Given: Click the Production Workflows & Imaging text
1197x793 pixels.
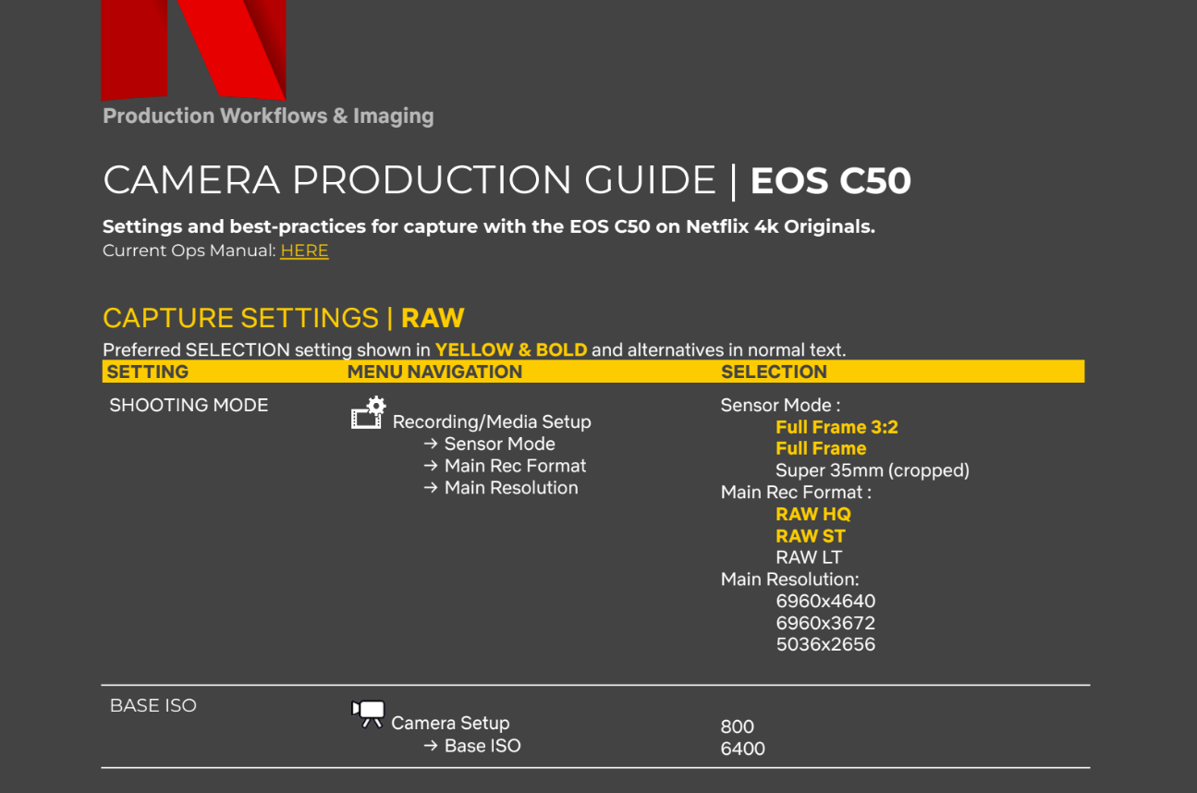Looking at the screenshot, I should point(268,116).
